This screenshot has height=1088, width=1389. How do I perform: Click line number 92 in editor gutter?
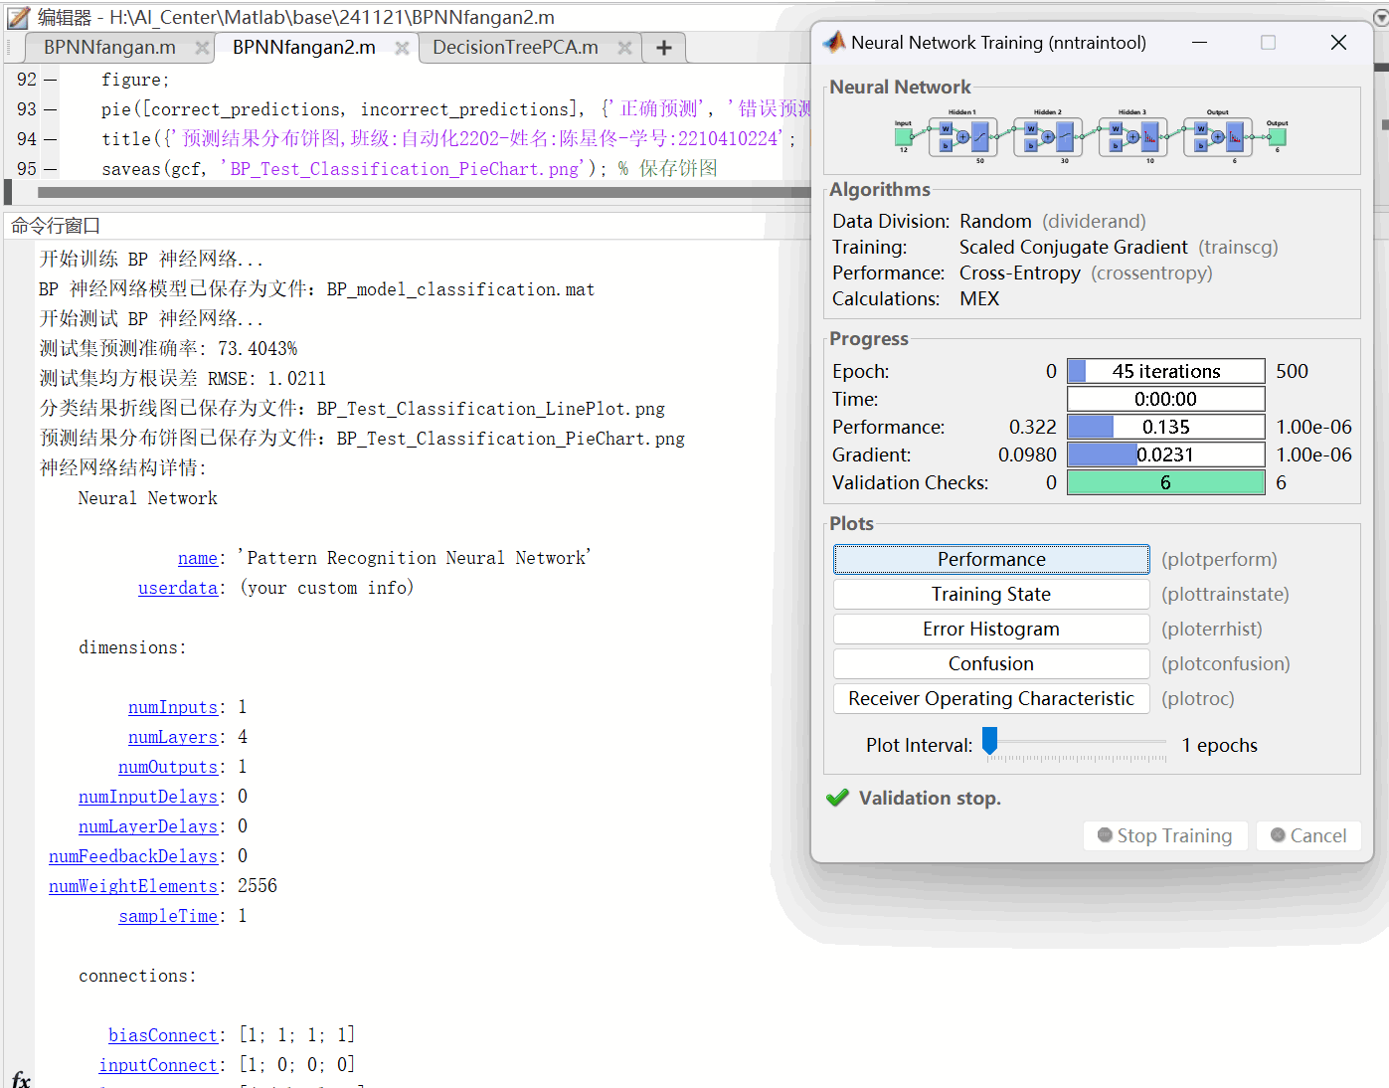click(x=26, y=80)
